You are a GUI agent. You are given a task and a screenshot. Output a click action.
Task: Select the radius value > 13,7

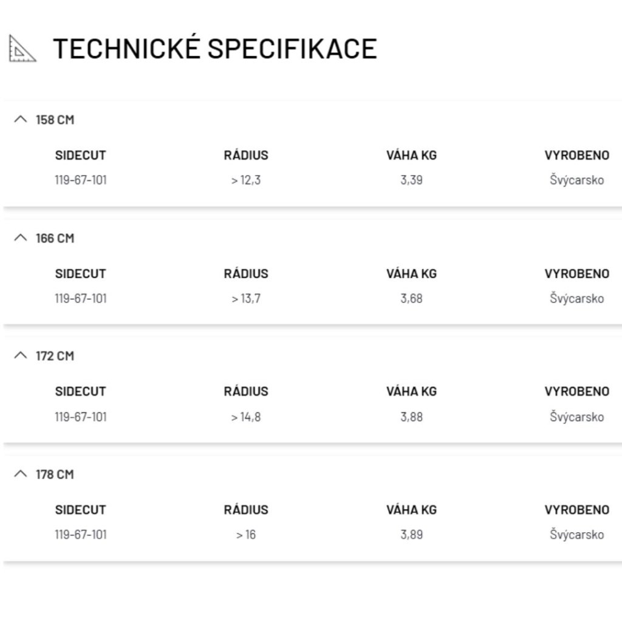pos(246,299)
